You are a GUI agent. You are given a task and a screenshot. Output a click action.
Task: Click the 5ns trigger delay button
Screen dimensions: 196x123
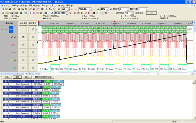tap(151, 13)
